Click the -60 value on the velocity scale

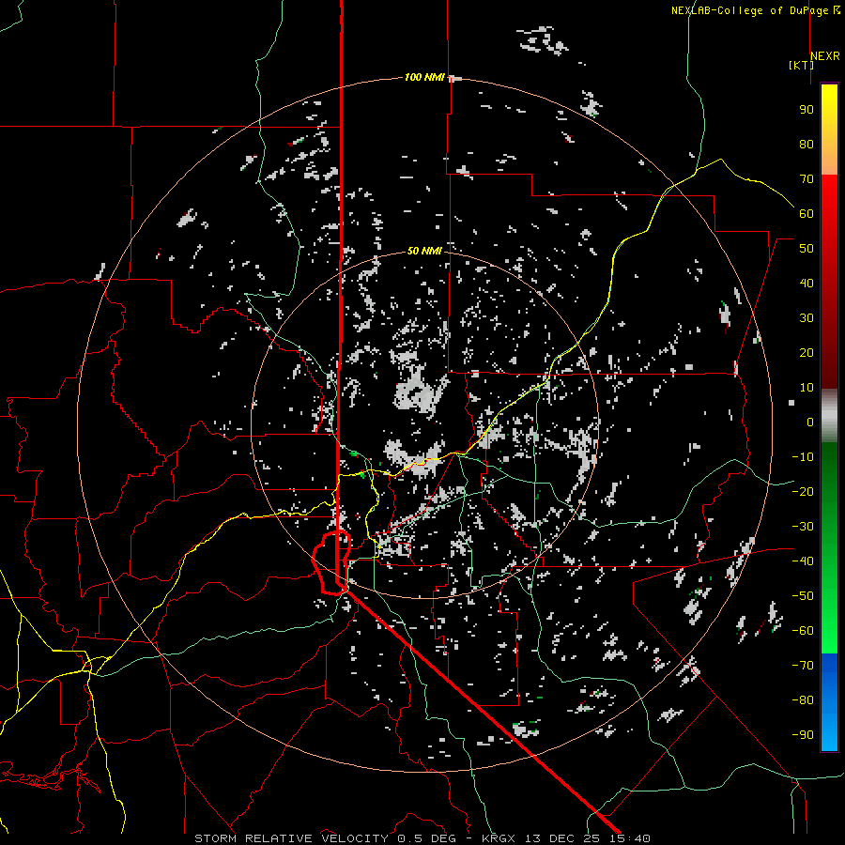tap(803, 631)
